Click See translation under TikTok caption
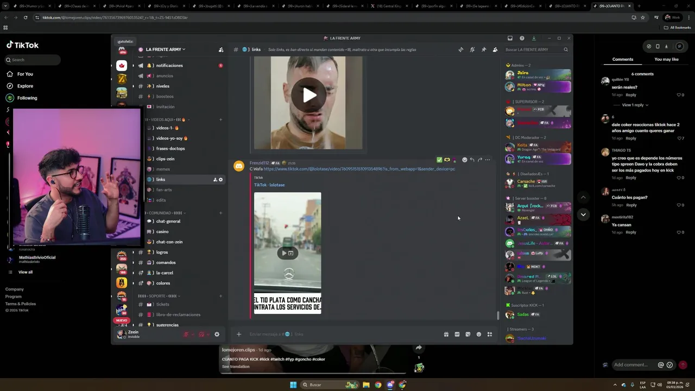 [x=236, y=367]
